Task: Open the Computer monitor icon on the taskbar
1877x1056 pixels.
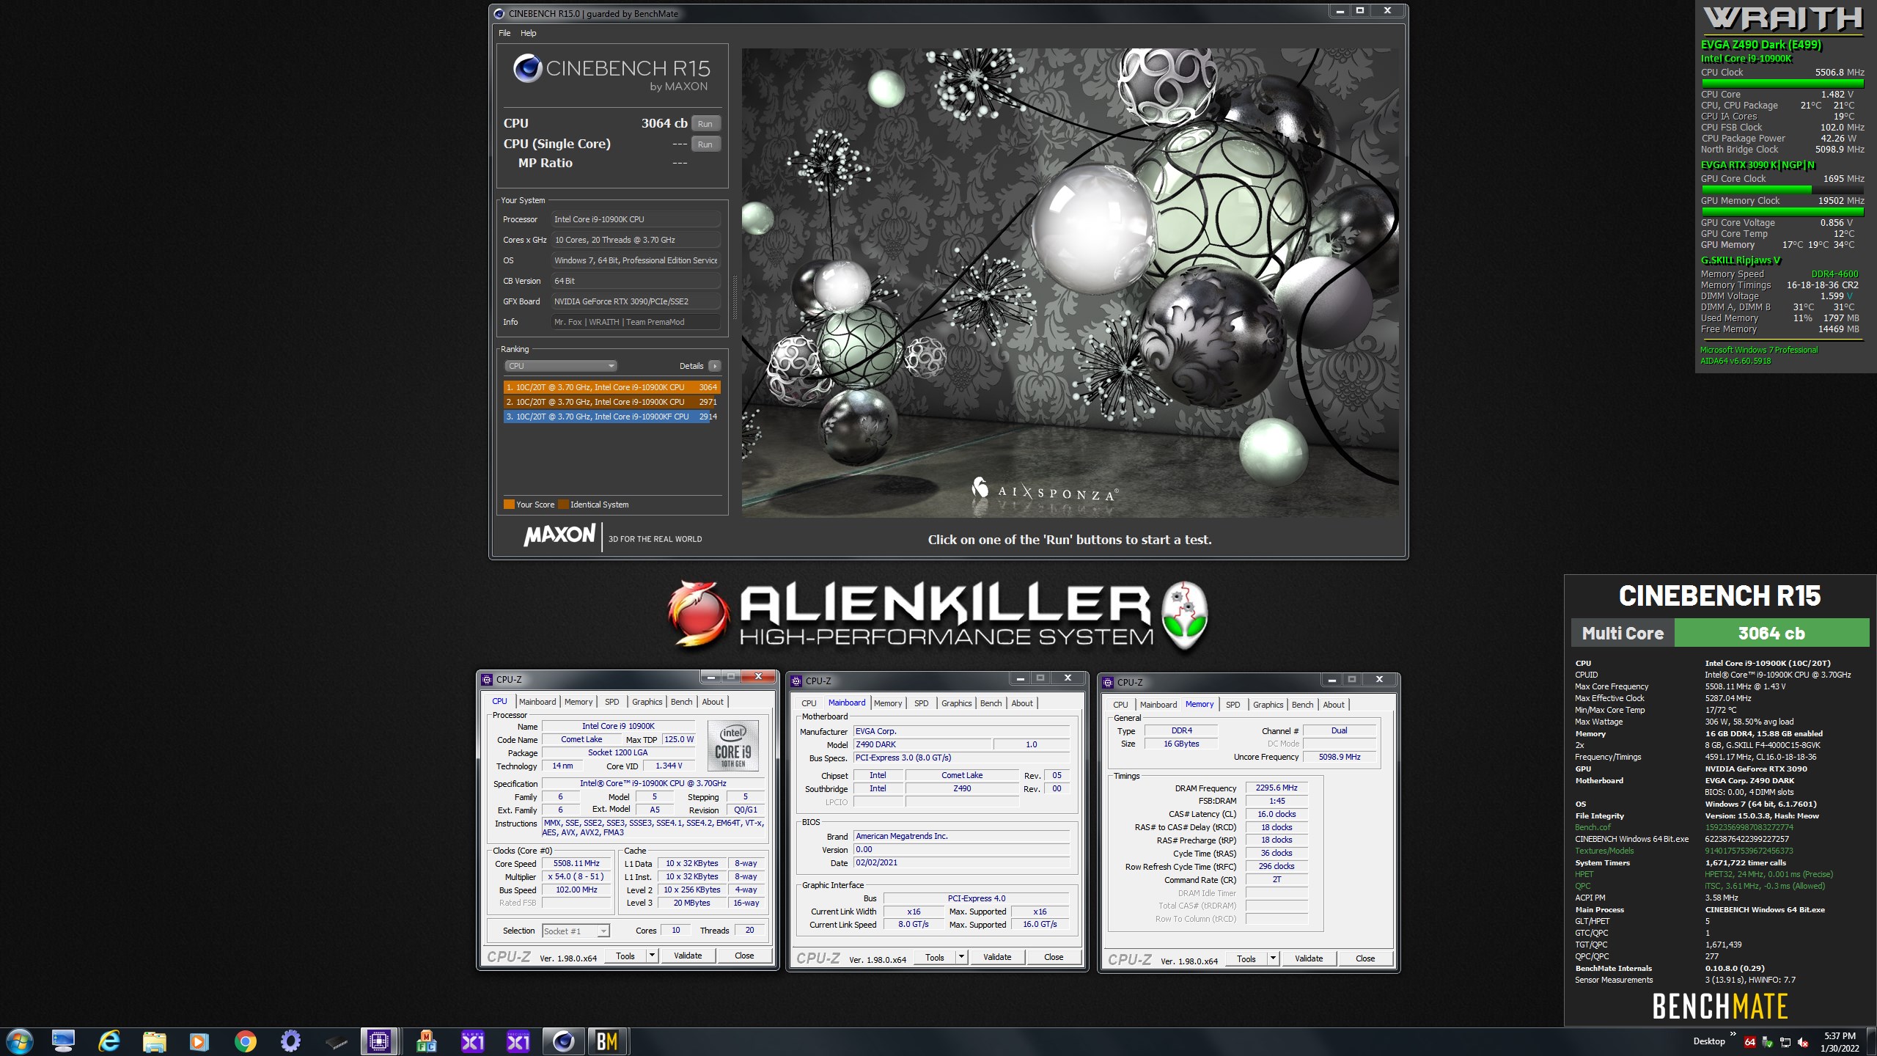Action: (63, 1041)
